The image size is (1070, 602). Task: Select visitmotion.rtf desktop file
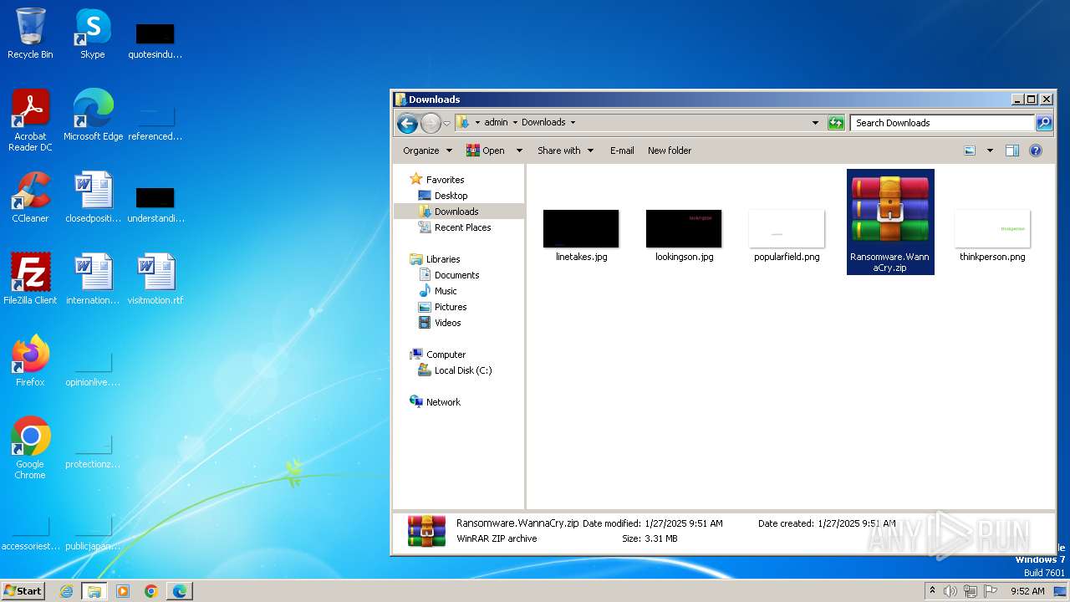coord(155,279)
